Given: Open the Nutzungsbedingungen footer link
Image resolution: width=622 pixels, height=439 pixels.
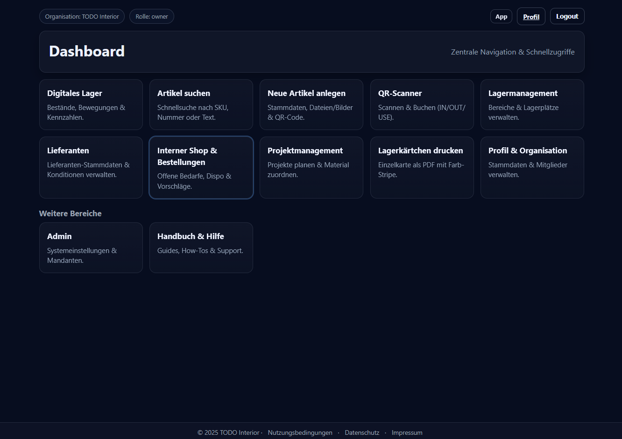Looking at the screenshot, I should 300,432.
